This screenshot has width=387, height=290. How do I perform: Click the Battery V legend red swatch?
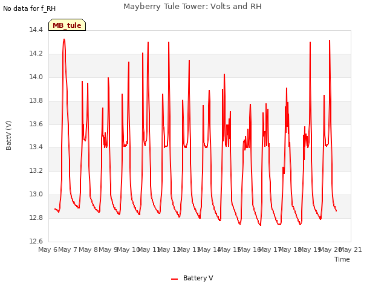point(174,279)
